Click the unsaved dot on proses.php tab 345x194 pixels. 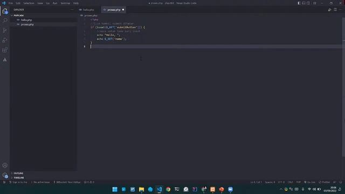[123, 10]
